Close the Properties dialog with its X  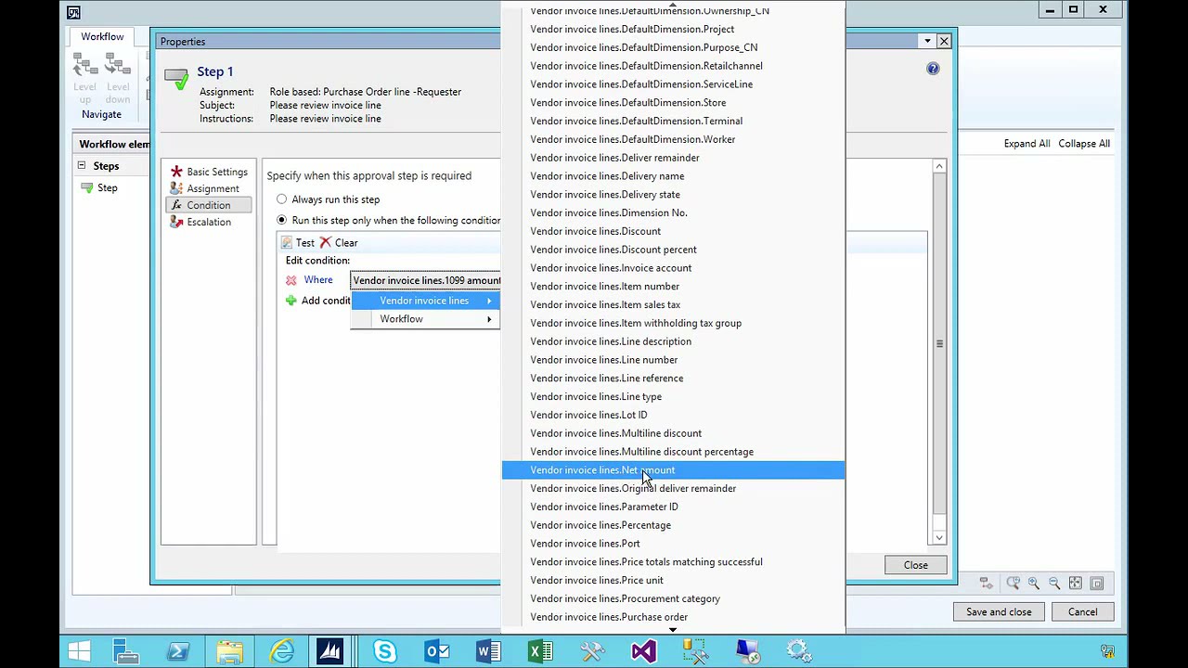pyautogui.click(x=944, y=41)
